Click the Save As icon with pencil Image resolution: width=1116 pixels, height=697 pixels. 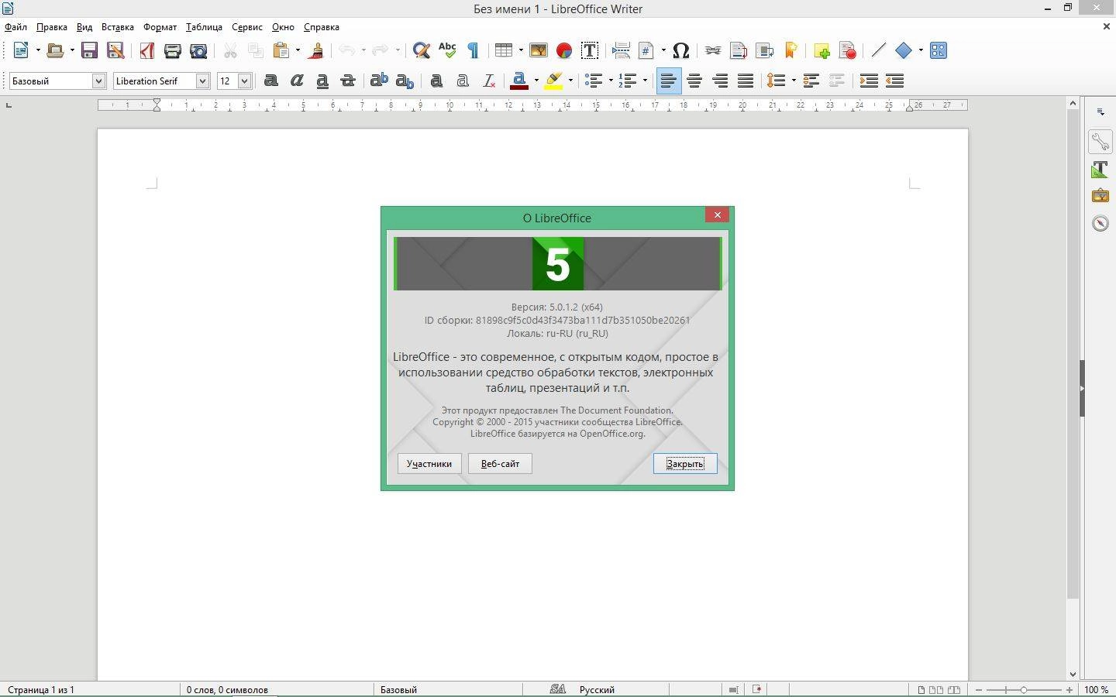115,51
